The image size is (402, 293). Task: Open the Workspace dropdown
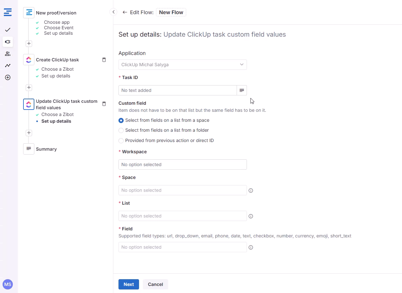pyautogui.click(x=182, y=164)
